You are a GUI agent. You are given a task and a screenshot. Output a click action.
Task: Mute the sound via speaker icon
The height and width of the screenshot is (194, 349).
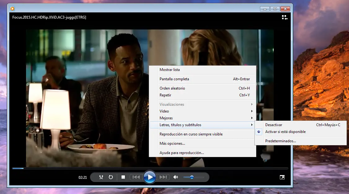coord(176,177)
